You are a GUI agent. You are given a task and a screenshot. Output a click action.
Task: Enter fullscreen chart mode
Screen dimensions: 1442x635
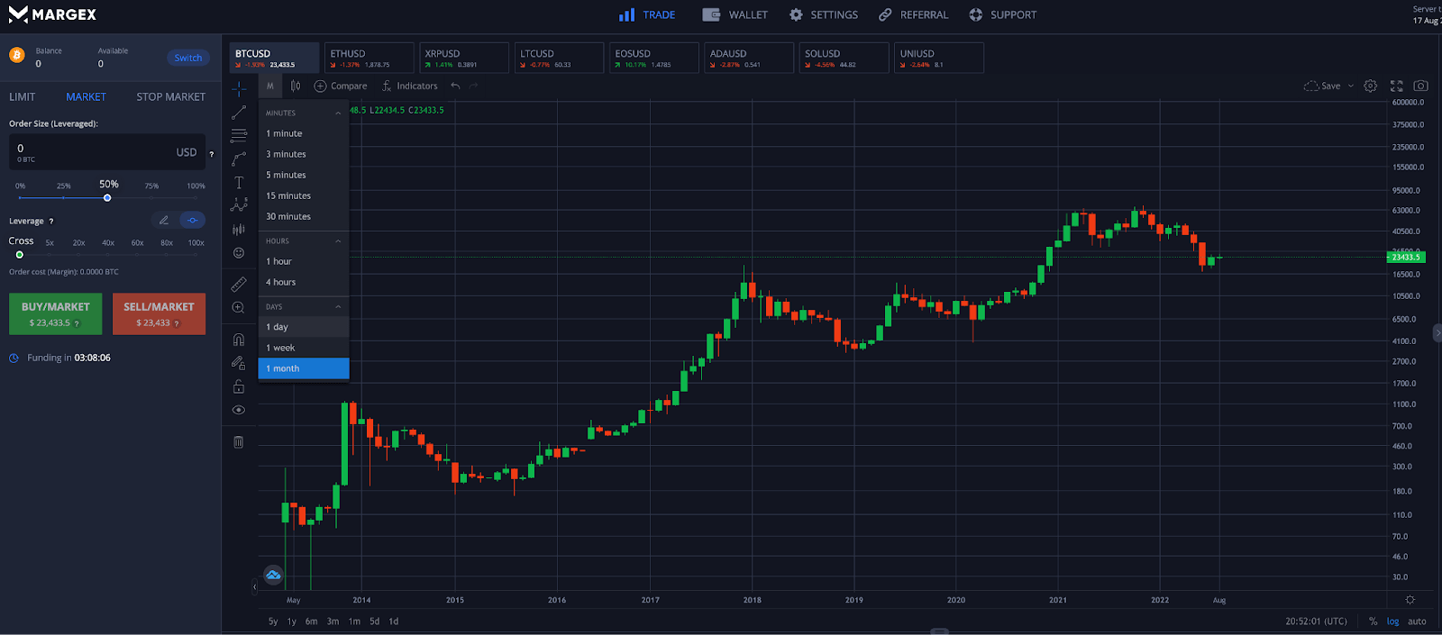coord(1396,86)
